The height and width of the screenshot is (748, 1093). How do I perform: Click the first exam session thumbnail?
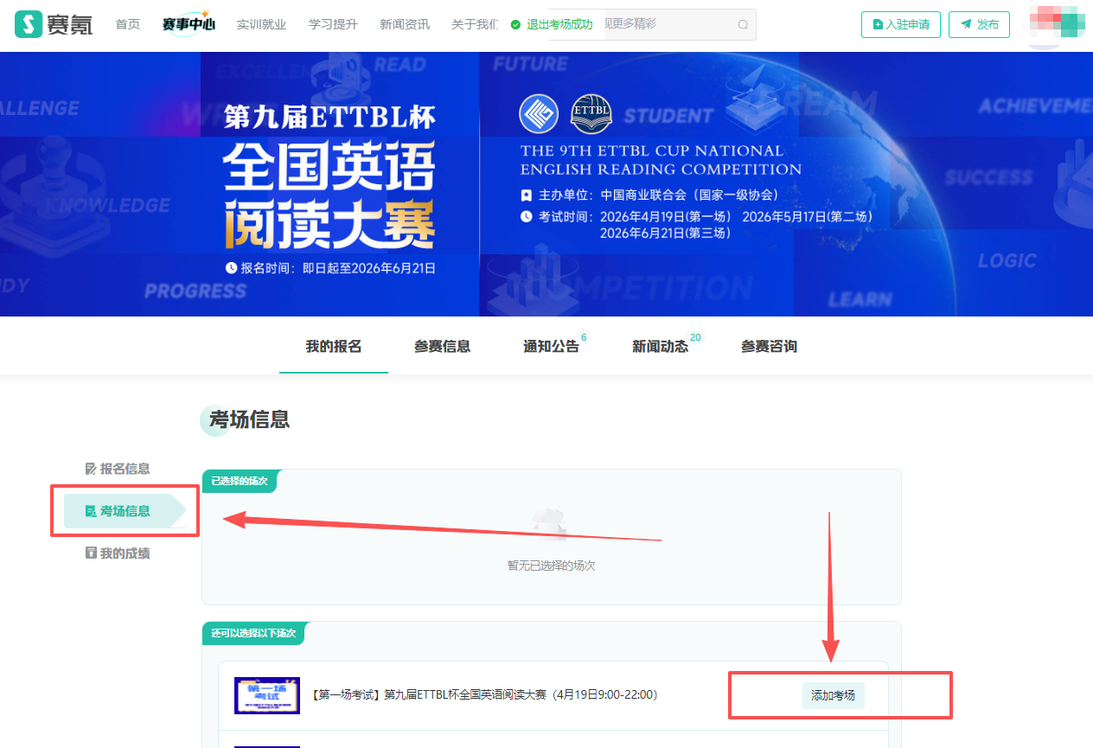pos(267,695)
